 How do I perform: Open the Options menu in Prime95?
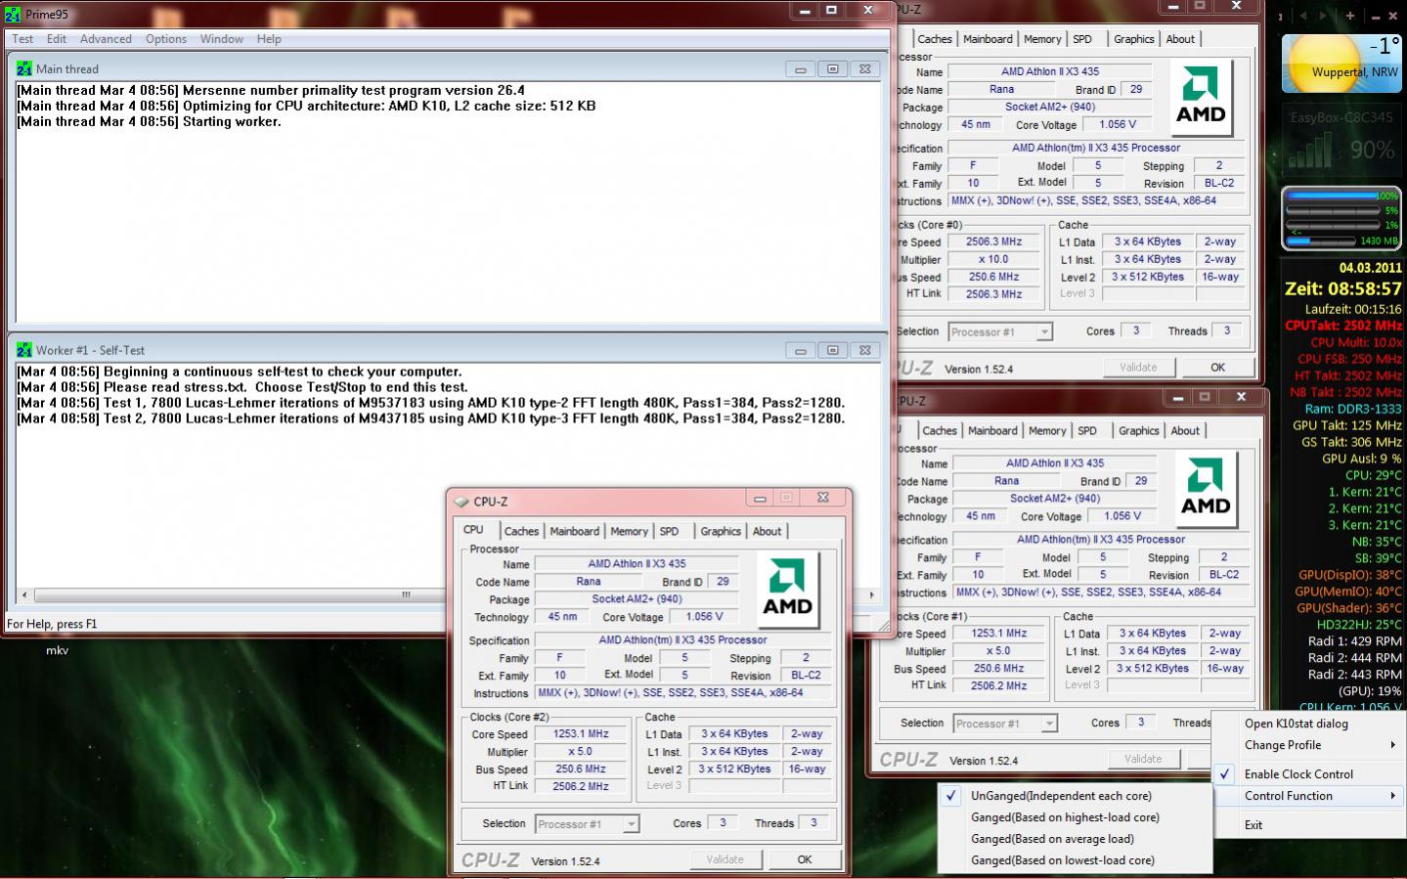tap(166, 39)
